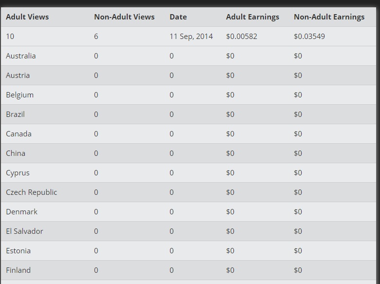Select the China row
The image size is (380, 284).
pos(189,153)
